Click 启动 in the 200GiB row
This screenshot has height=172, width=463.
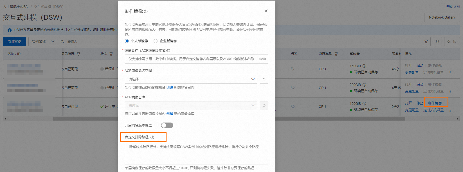pos(420,84)
